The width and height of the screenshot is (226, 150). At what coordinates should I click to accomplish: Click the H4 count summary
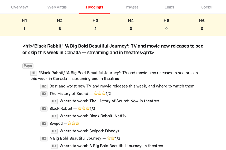[131, 25]
